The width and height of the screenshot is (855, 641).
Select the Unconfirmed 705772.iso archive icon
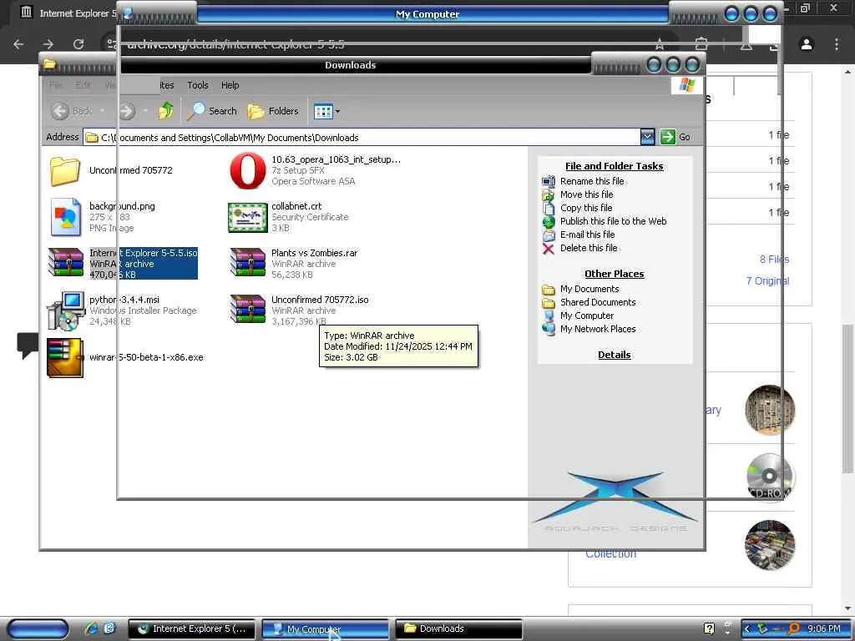(247, 309)
